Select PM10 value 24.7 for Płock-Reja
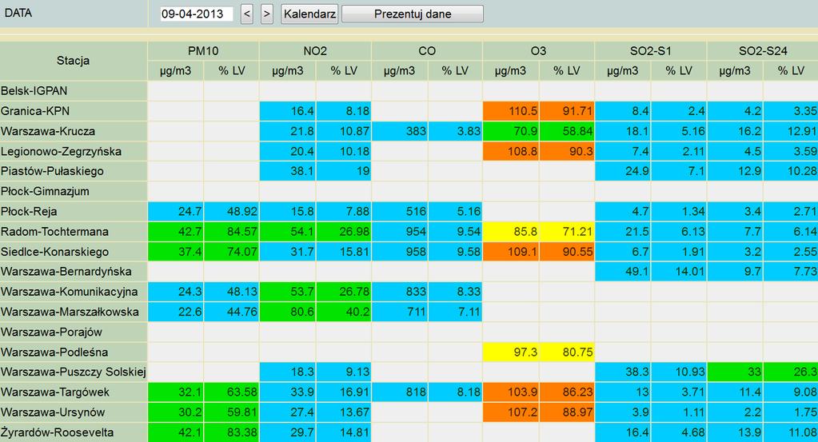818x442 pixels. (x=175, y=212)
